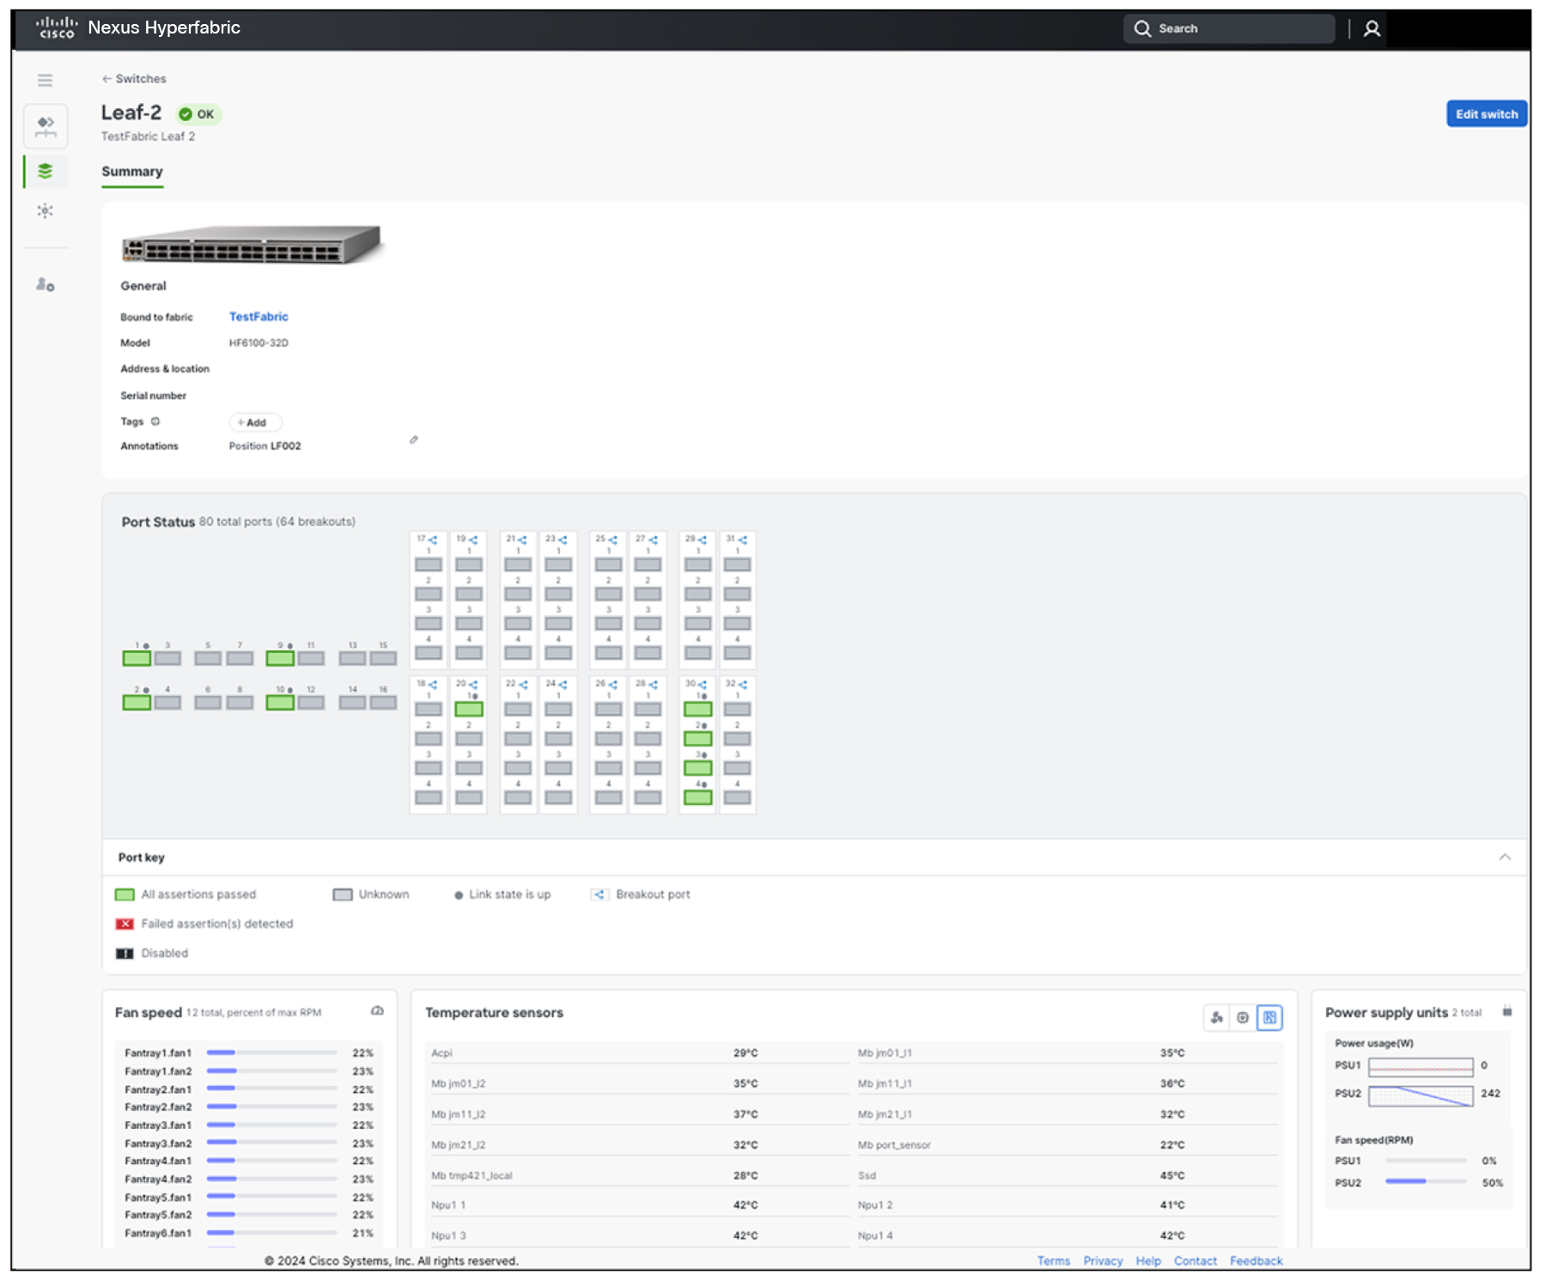
Task: Open the Help footer link
Action: pyautogui.click(x=1148, y=1260)
